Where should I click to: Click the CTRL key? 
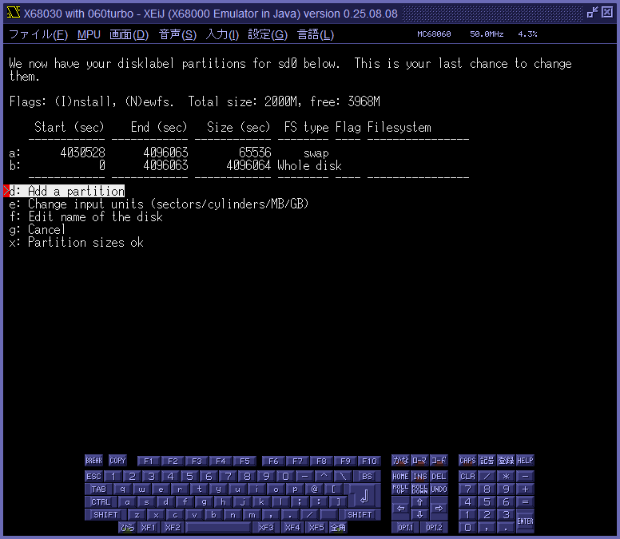pyautogui.click(x=101, y=501)
